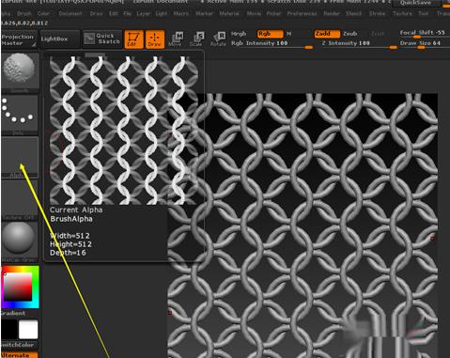
Task: Open the brush selector sphere thumbnail
Action: (20, 72)
